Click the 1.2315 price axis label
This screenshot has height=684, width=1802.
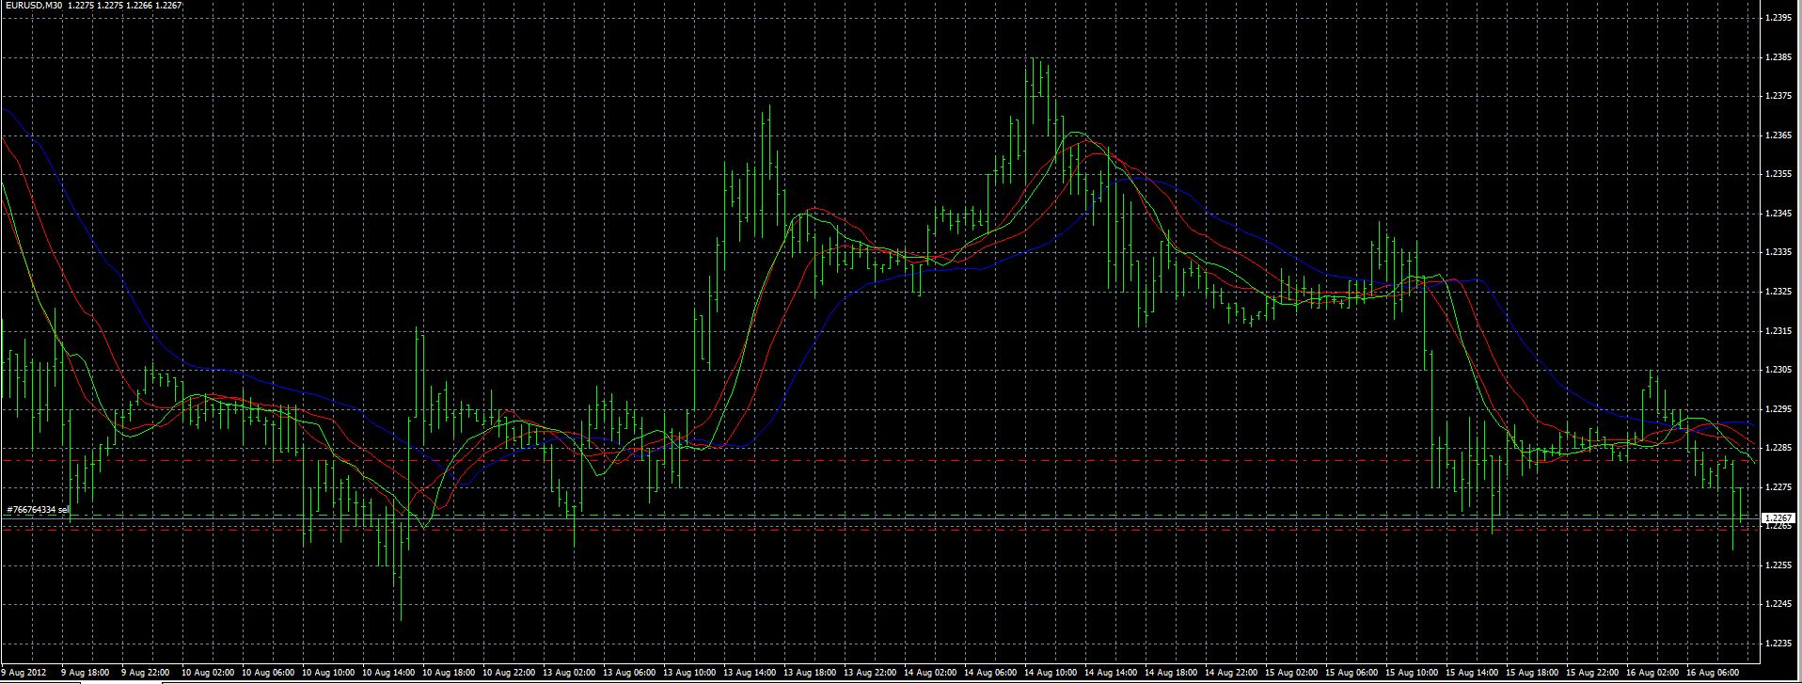[1779, 331]
